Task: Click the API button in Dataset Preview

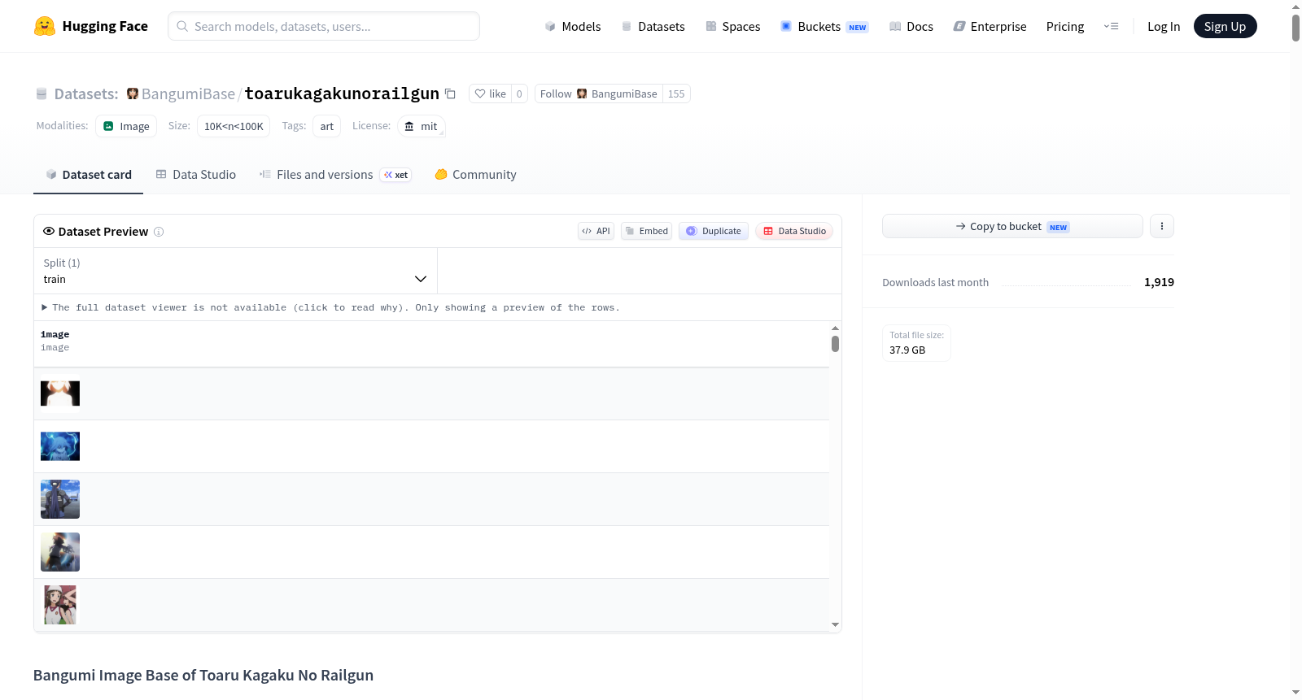Action: tap(596, 231)
